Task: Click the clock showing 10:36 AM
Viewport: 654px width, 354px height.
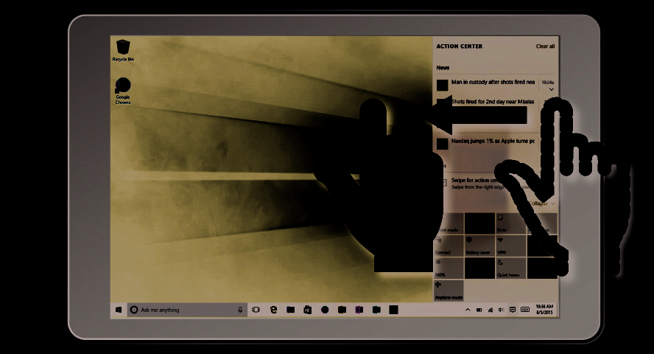Action: click(544, 309)
